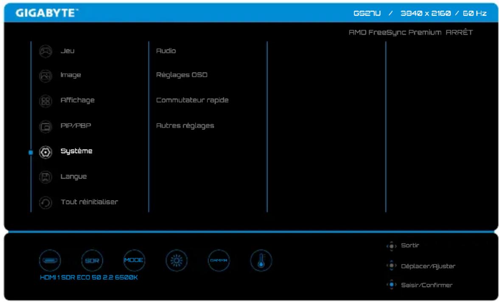The height and width of the screenshot is (302, 499).
Task: Click the AMD FreeSync Premium status text
Action: pos(395,33)
